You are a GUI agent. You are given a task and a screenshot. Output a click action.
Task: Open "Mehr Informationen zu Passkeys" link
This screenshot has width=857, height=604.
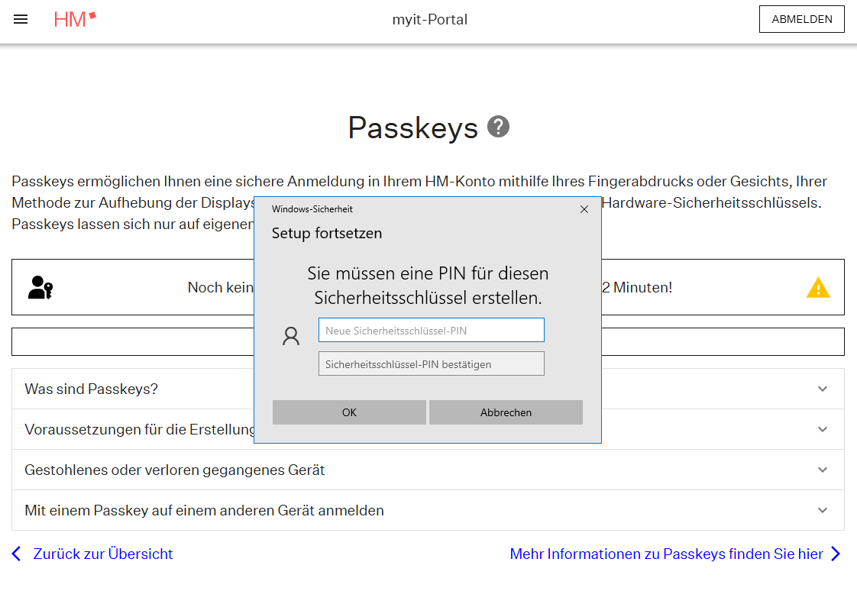[666, 554]
